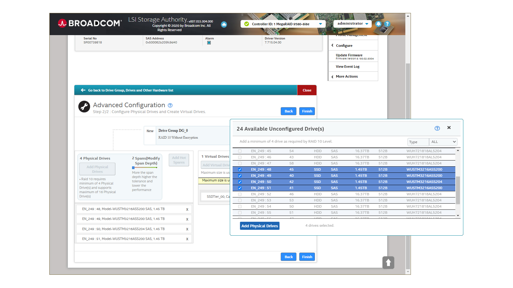Image resolution: width=513 pixels, height=288 pixels.
Task: Open the notifications bell in header
Action: (x=379, y=24)
